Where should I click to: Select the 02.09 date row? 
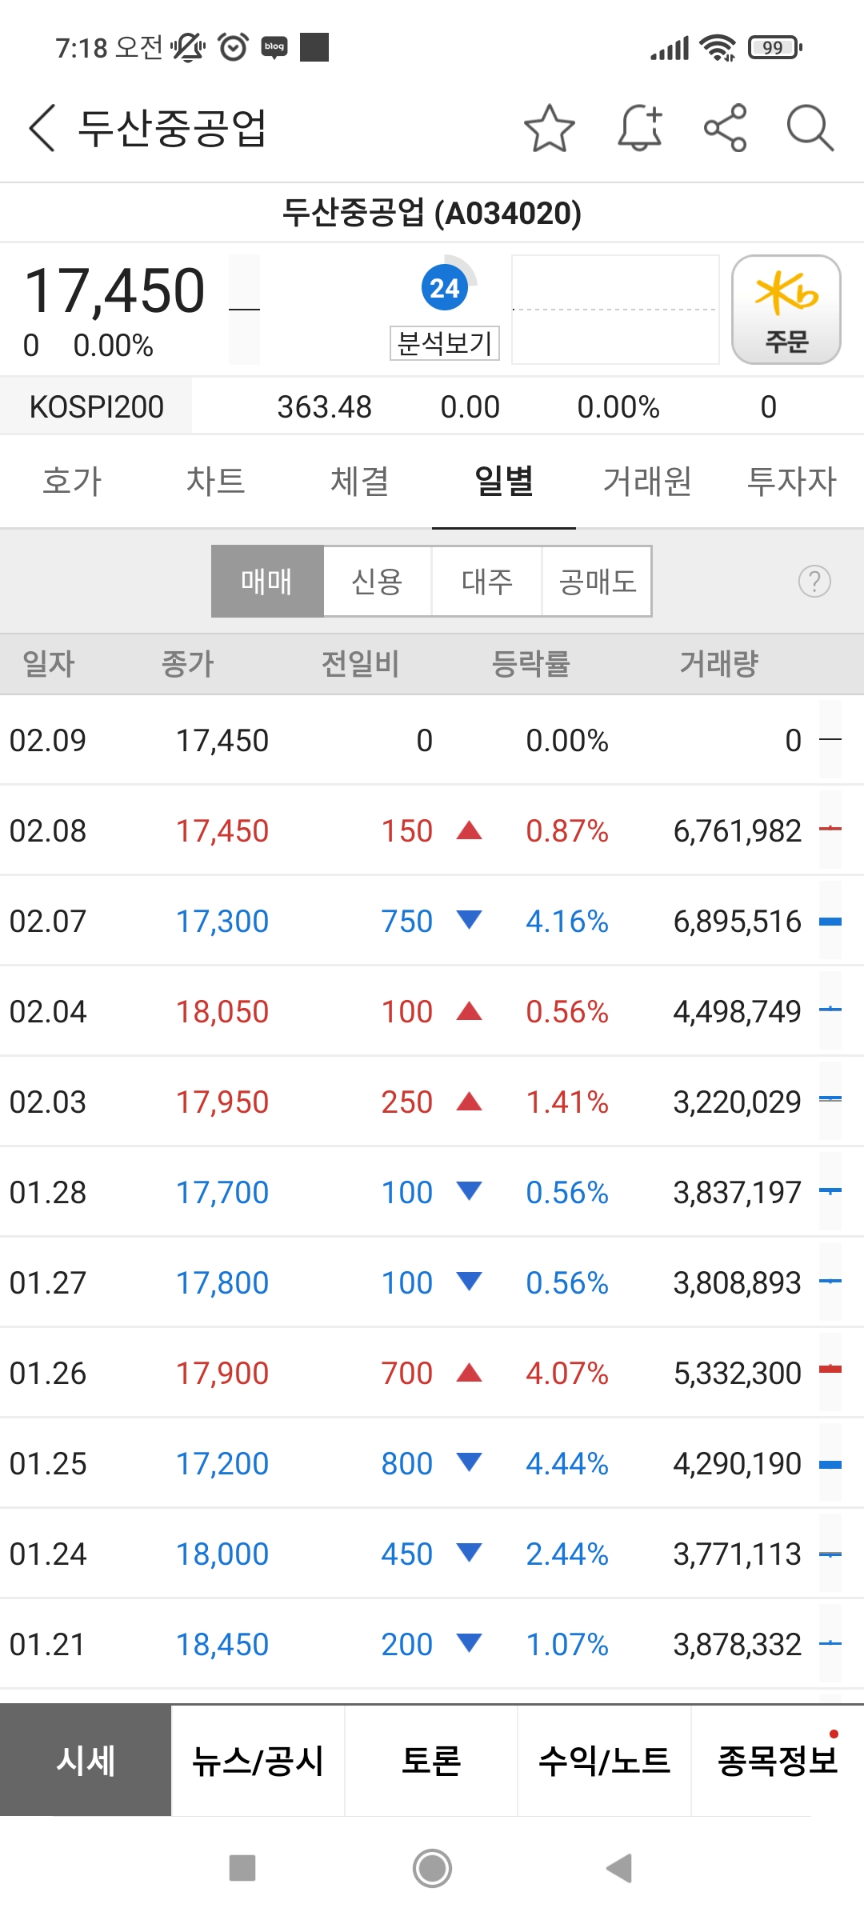pos(432,740)
